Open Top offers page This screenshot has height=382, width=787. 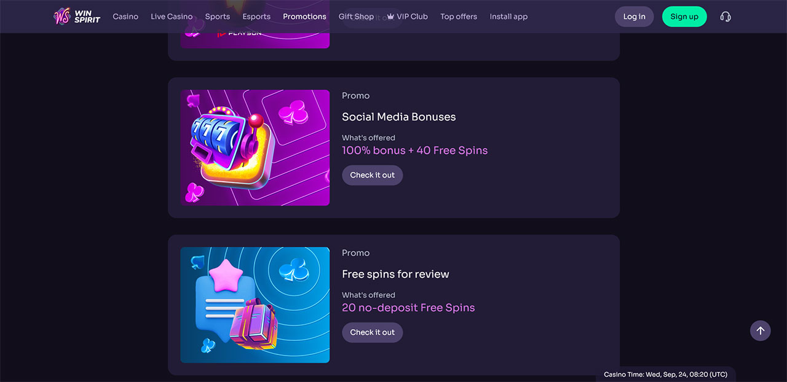click(x=459, y=17)
